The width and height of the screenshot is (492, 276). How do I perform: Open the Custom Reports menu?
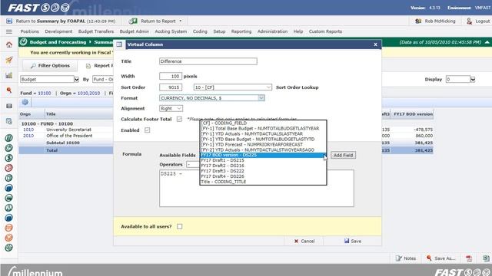(325, 31)
